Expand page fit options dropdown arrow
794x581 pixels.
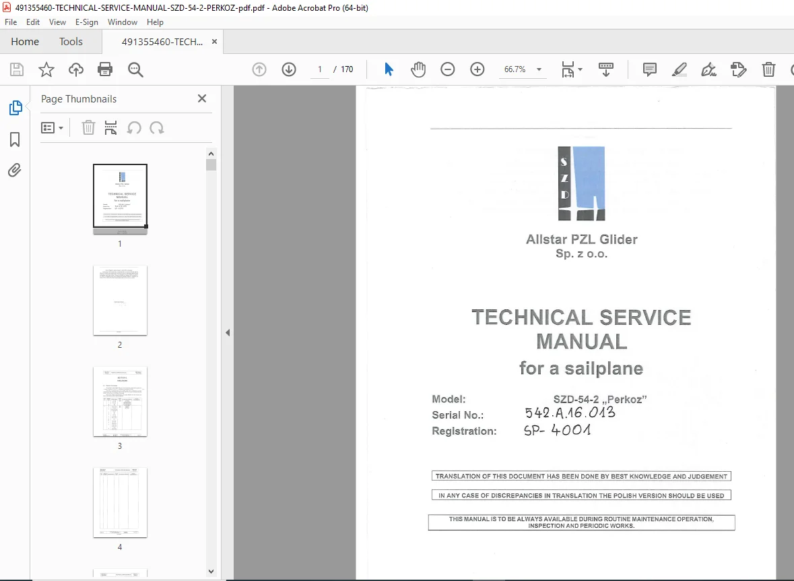click(581, 69)
